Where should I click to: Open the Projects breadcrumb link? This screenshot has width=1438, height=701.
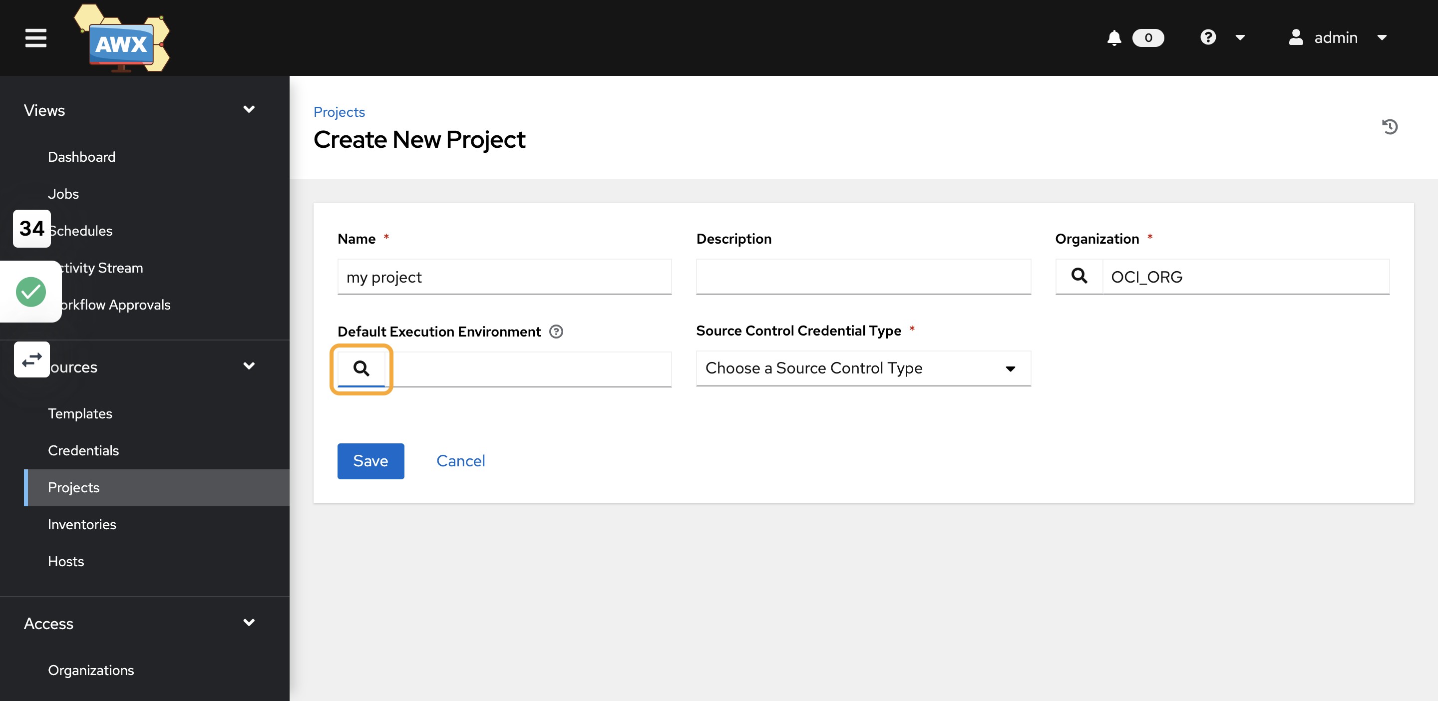click(339, 112)
